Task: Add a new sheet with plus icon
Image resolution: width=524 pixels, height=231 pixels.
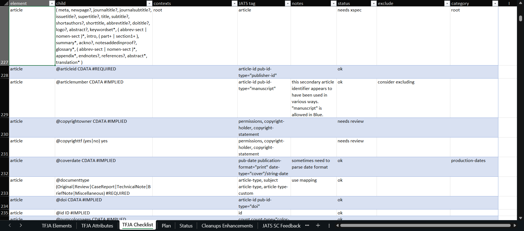Action: coord(318,226)
